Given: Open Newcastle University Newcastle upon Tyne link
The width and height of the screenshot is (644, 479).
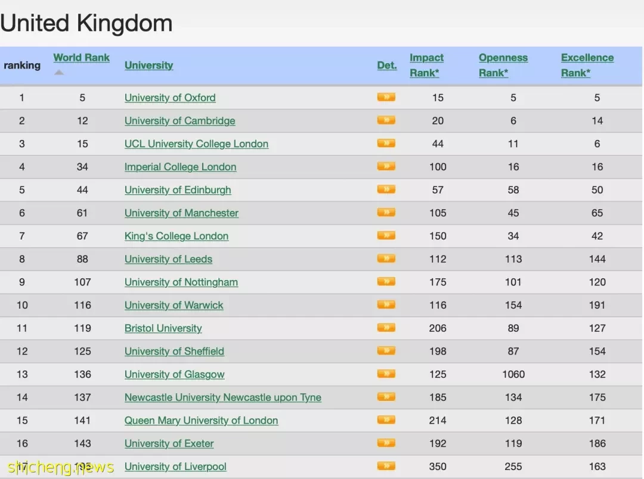Looking at the screenshot, I should tap(223, 397).
